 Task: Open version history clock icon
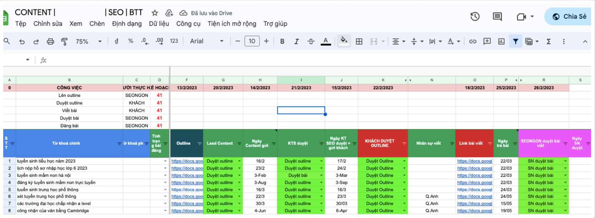[475, 16]
